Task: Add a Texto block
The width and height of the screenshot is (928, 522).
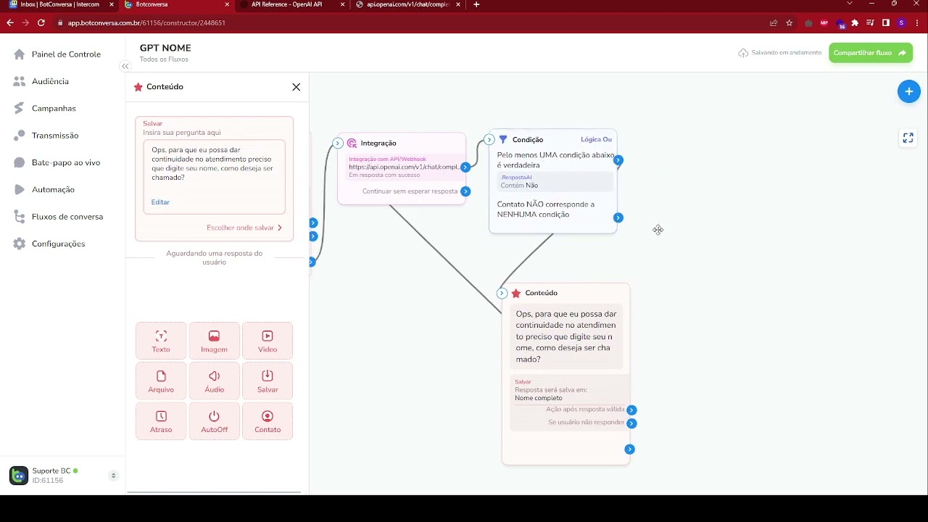Action: (x=161, y=341)
